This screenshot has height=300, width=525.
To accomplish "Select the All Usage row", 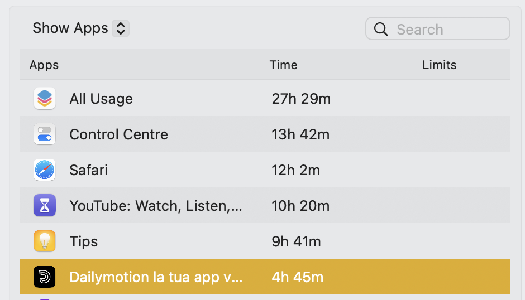I will [x=265, y=99].
